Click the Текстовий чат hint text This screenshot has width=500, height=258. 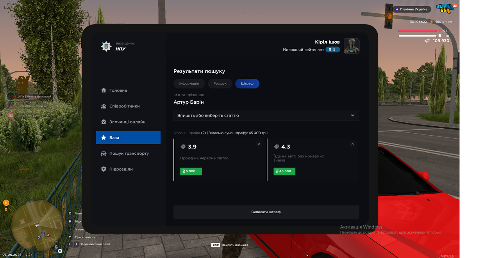pyautogui.click(x=86, y=237)
